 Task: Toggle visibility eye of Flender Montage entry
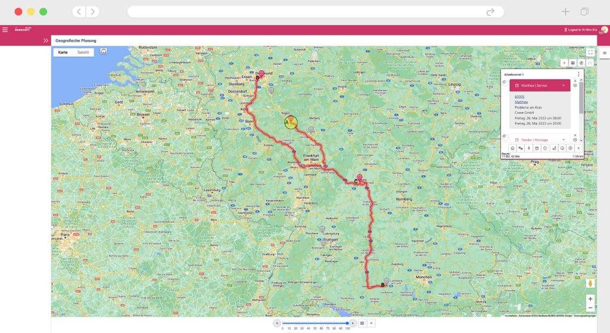click(575, 140)
